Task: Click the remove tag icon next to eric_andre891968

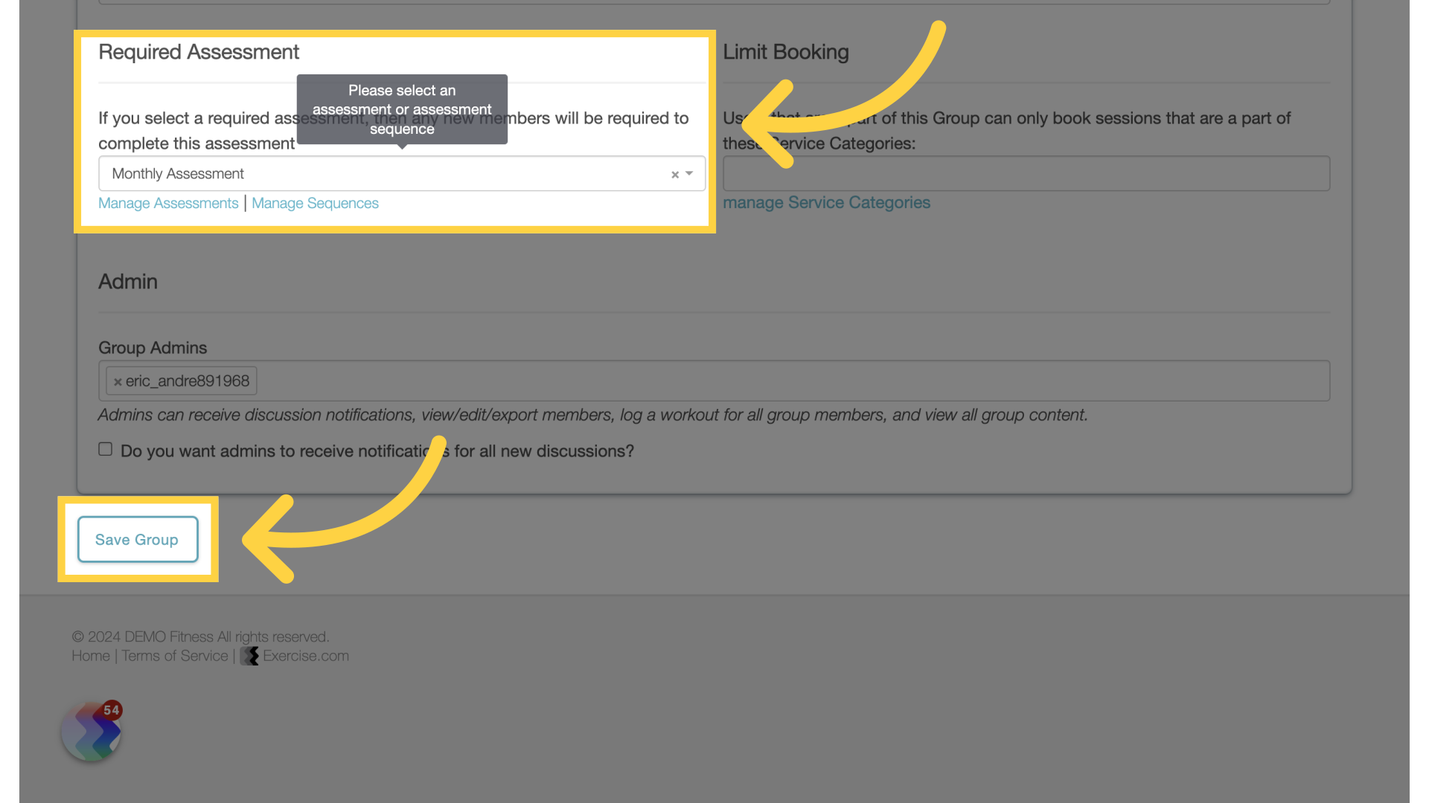Action: [x=117, y=381]
